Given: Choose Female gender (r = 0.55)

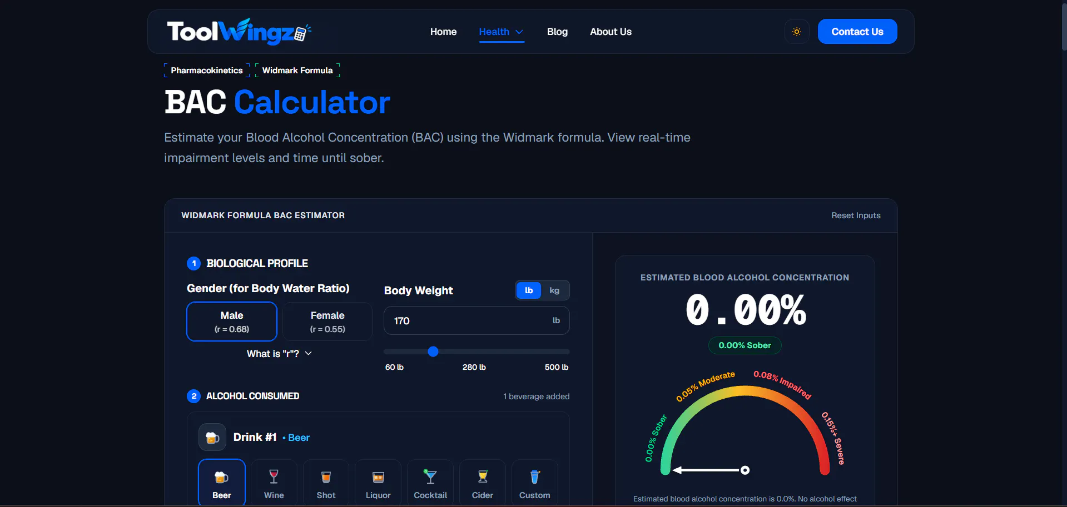Looking at the screenshot, I should click(327, 322).
